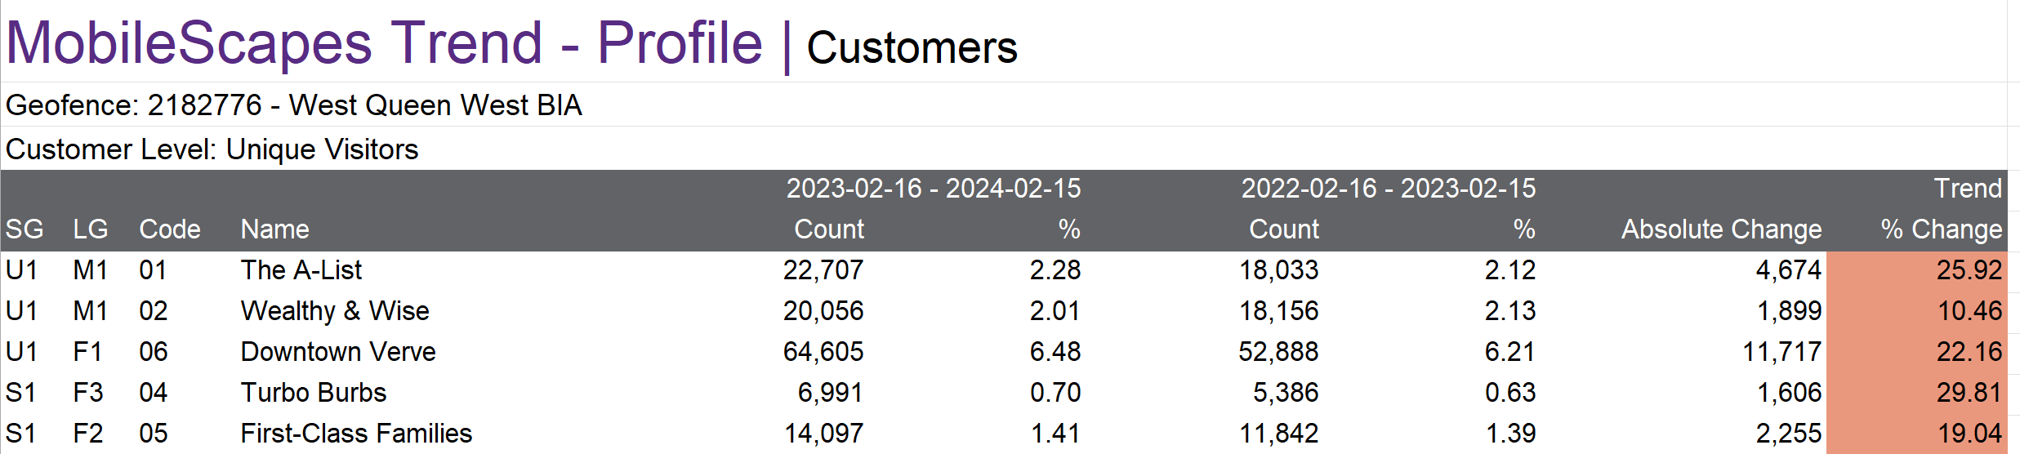Select the 2023-02-16 - 2024-02-15 period header
The image size is (2020, 454).
[934, 189]
